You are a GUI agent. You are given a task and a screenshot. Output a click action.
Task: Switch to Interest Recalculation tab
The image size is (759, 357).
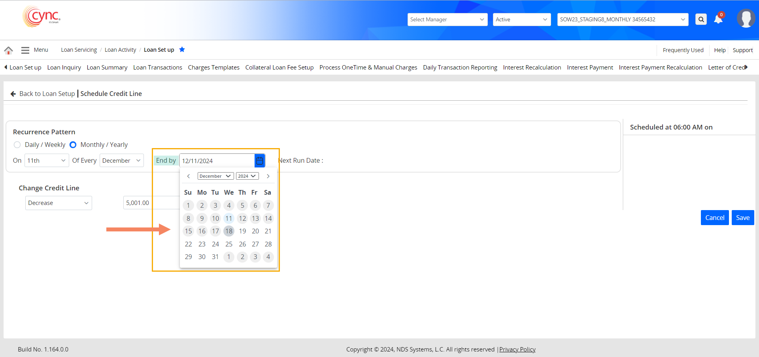tap(532, 68)
